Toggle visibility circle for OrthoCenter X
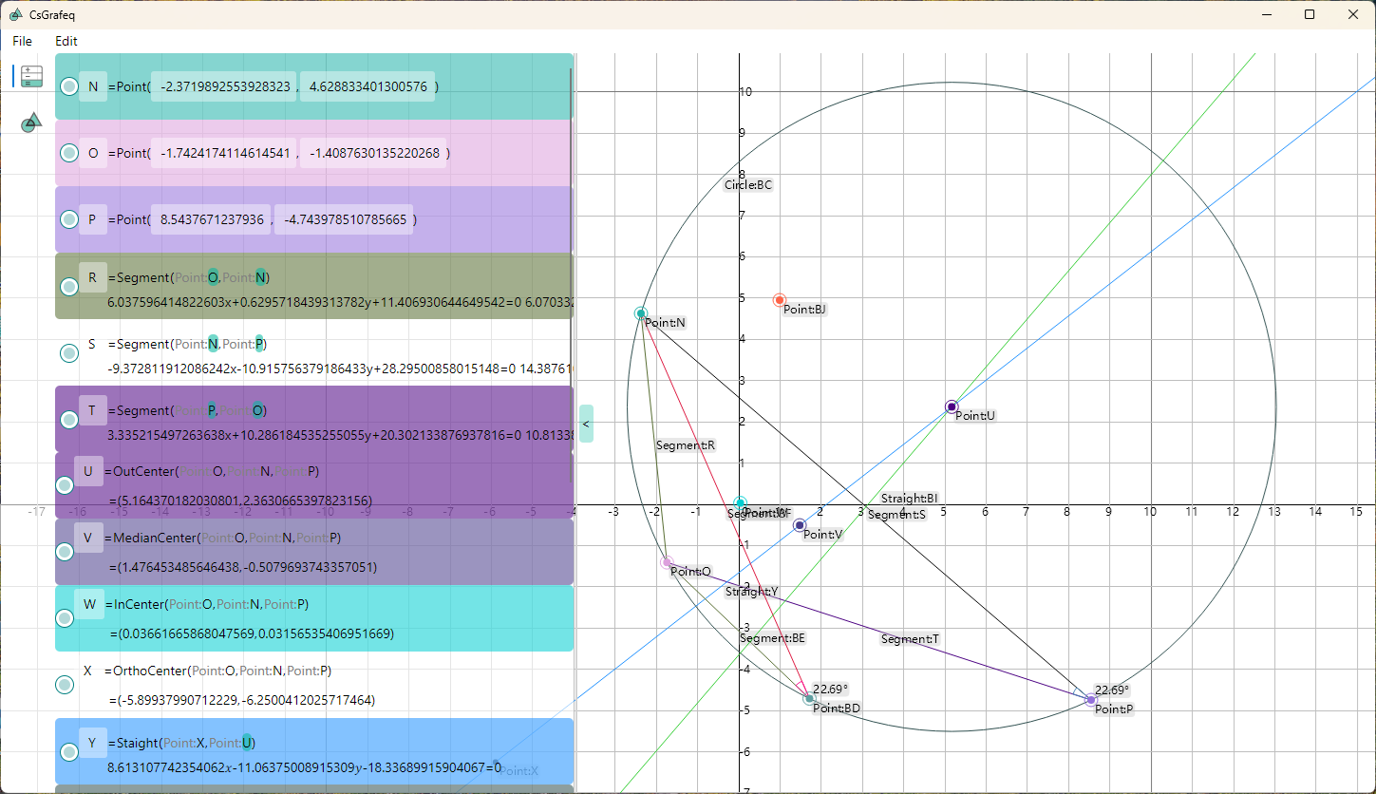The width and height of the screenshot is (1376, 794). [x=65, y=684]
